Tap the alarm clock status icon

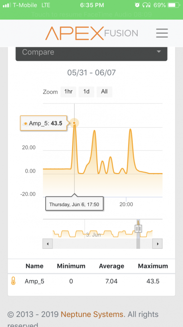[137, 5]
